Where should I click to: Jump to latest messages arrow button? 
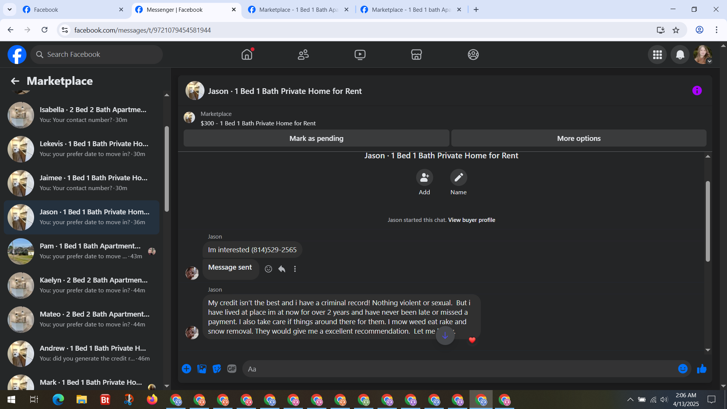point(445,336)
